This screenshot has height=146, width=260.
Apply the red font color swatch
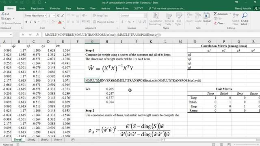(x=60, y=21)
